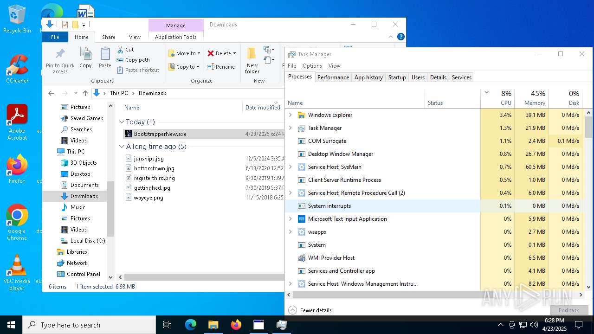Open Recycle Bin desktop icon
Viewport: 594px width, 334px height.
tap(17, 19)
